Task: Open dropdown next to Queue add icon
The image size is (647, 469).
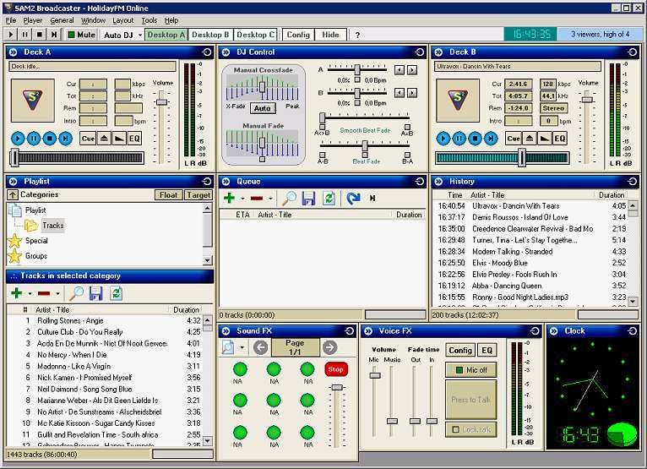Action: tap(242, 199)
